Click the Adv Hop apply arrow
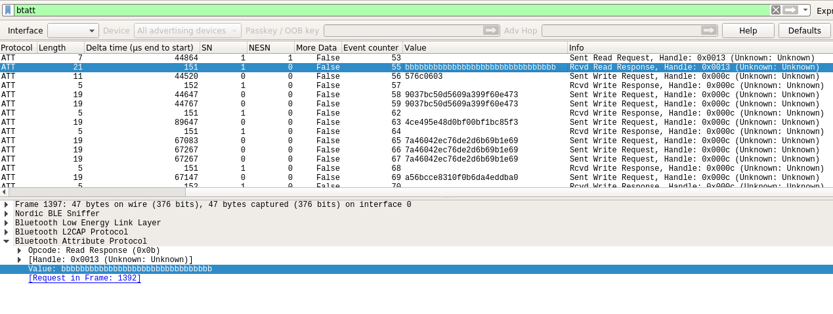 pyautogui.click(x=708, y=30)
